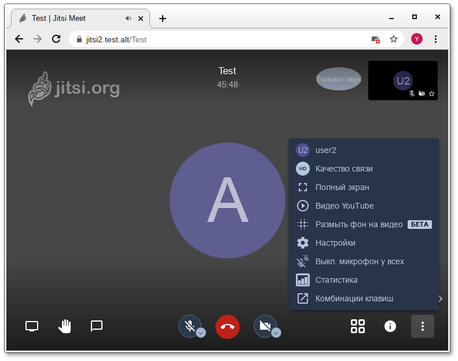Select Видео YouTube
Viewport: 458px width, 361px height.
click(364, 206)
